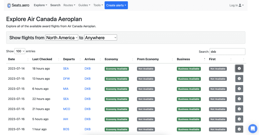Screen dimensions: 259x135
Task: Open the DXB link in the BOS row
Action: 88,129
